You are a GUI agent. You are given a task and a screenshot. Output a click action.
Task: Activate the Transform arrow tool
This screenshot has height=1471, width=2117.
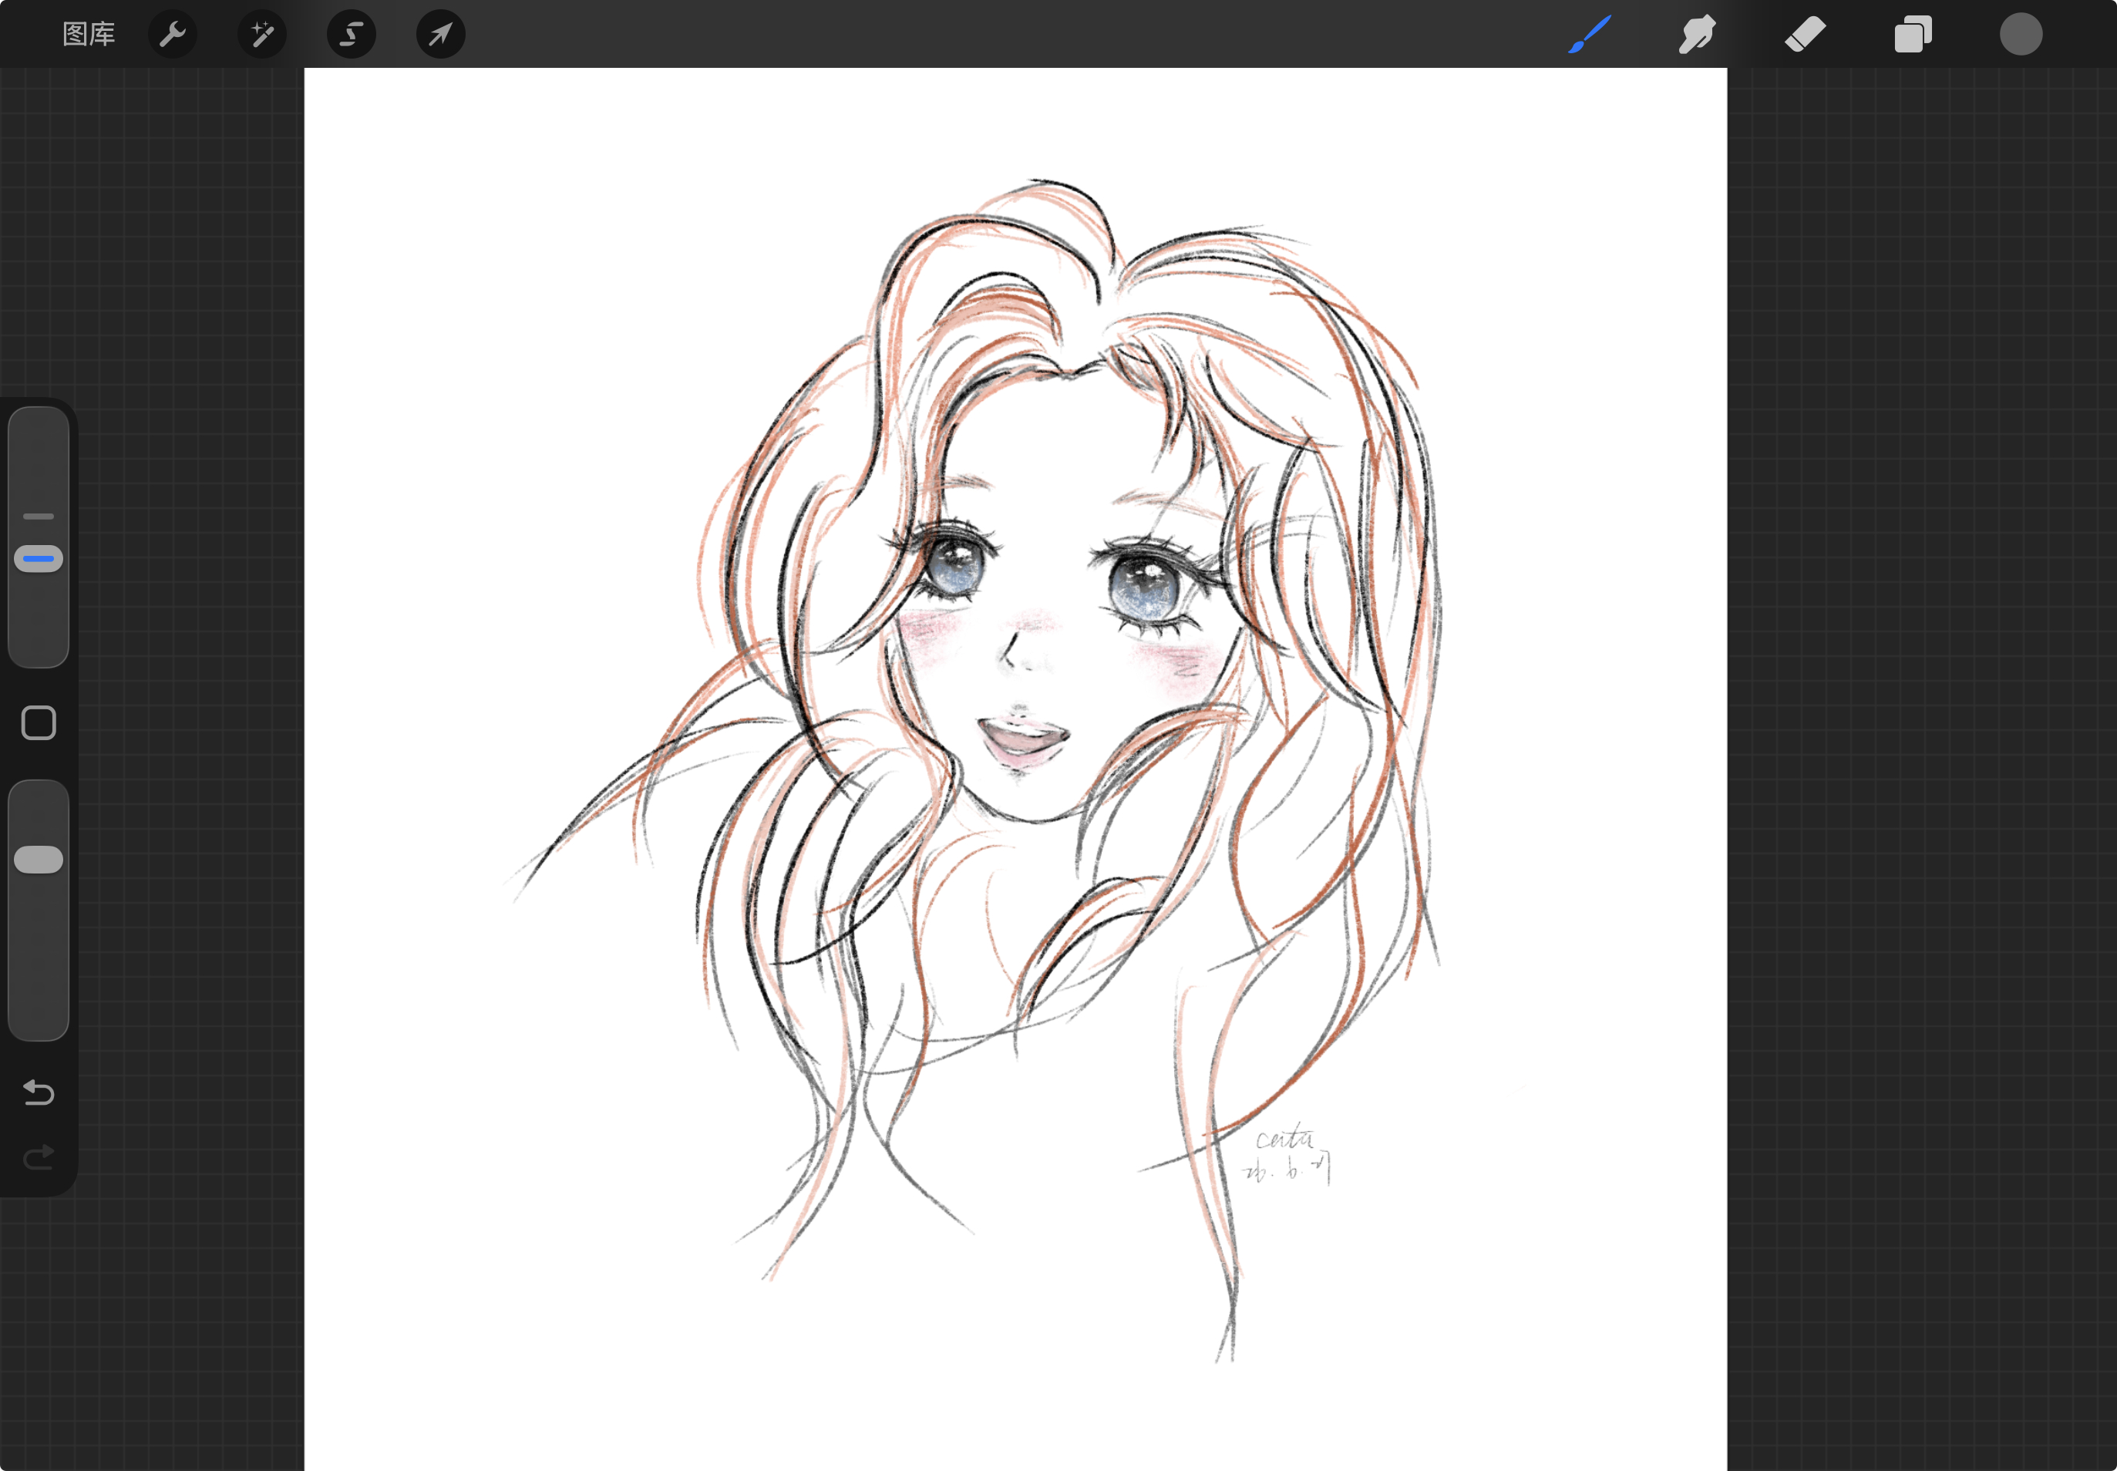pyautogui.click(x=440, y=34)
